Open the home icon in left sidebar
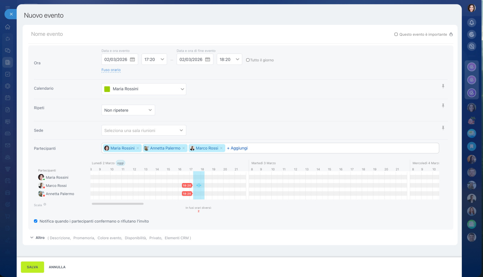The width and height of the screenshot is (483, 277). coord(8,27)
